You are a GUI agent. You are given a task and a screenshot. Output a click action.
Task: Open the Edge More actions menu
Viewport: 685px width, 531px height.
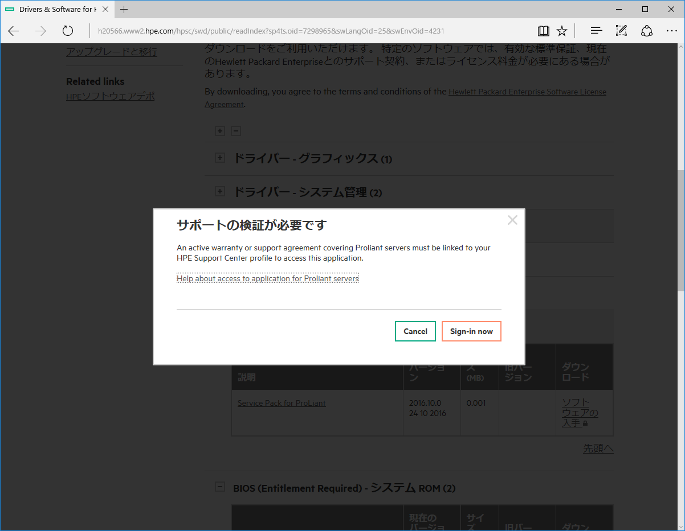(x=671, y=31)
